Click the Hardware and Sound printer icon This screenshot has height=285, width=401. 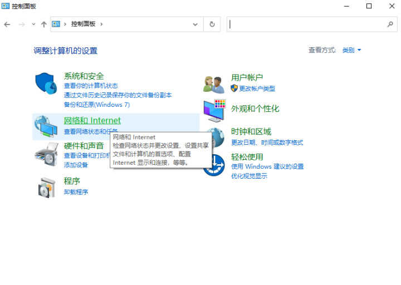coord(46,154)
